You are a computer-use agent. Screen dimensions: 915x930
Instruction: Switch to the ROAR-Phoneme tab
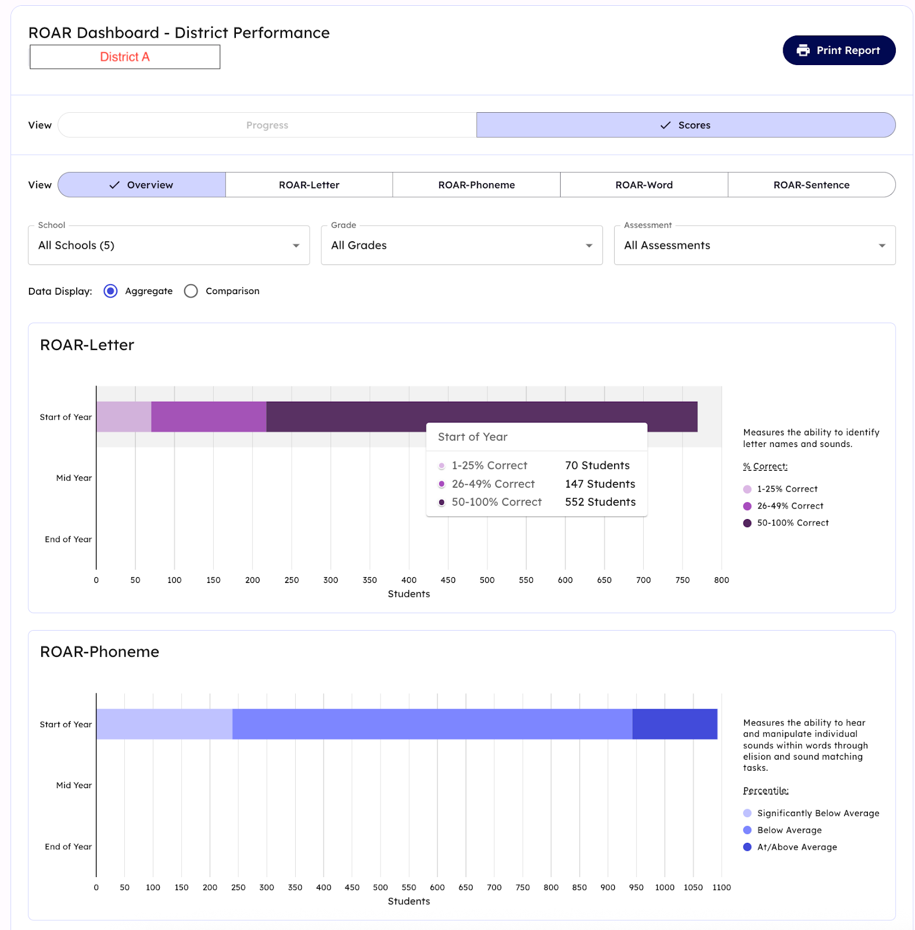[x=476, y=185]
